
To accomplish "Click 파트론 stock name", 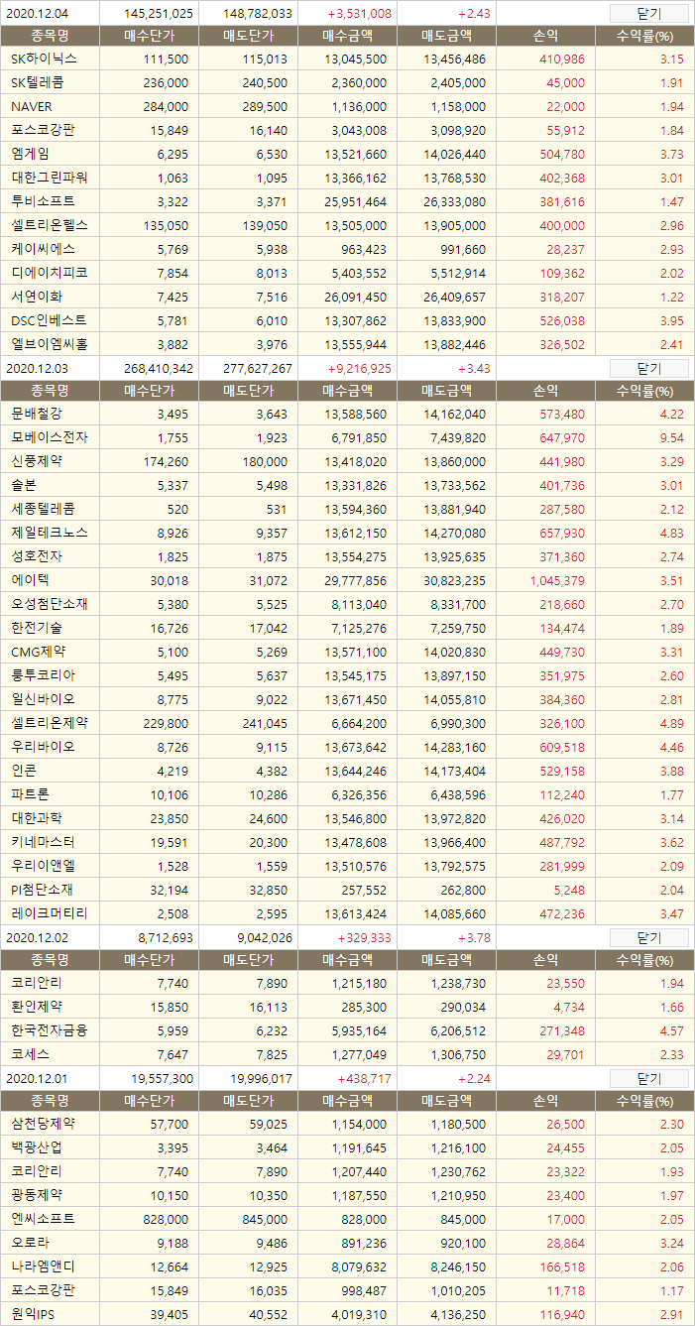I will [30, 794].
